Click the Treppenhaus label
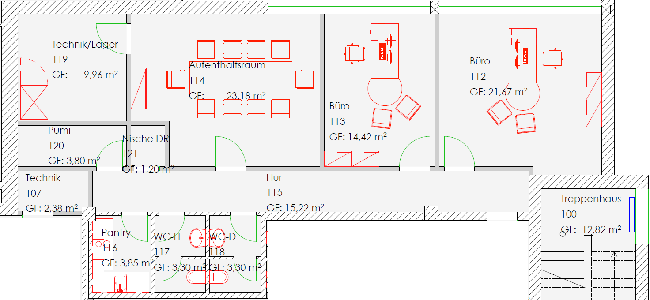 click(591, 199)
